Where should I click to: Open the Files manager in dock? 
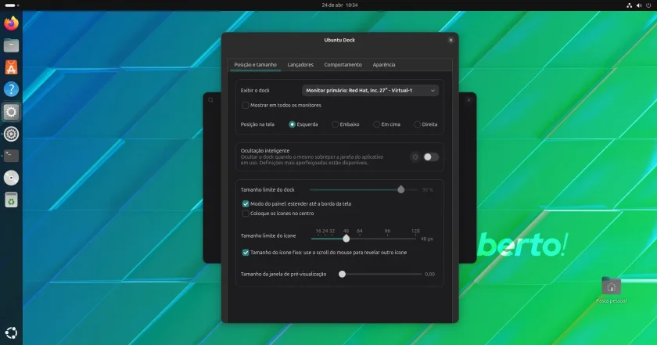pyautogui.click(x=11, y=45)
